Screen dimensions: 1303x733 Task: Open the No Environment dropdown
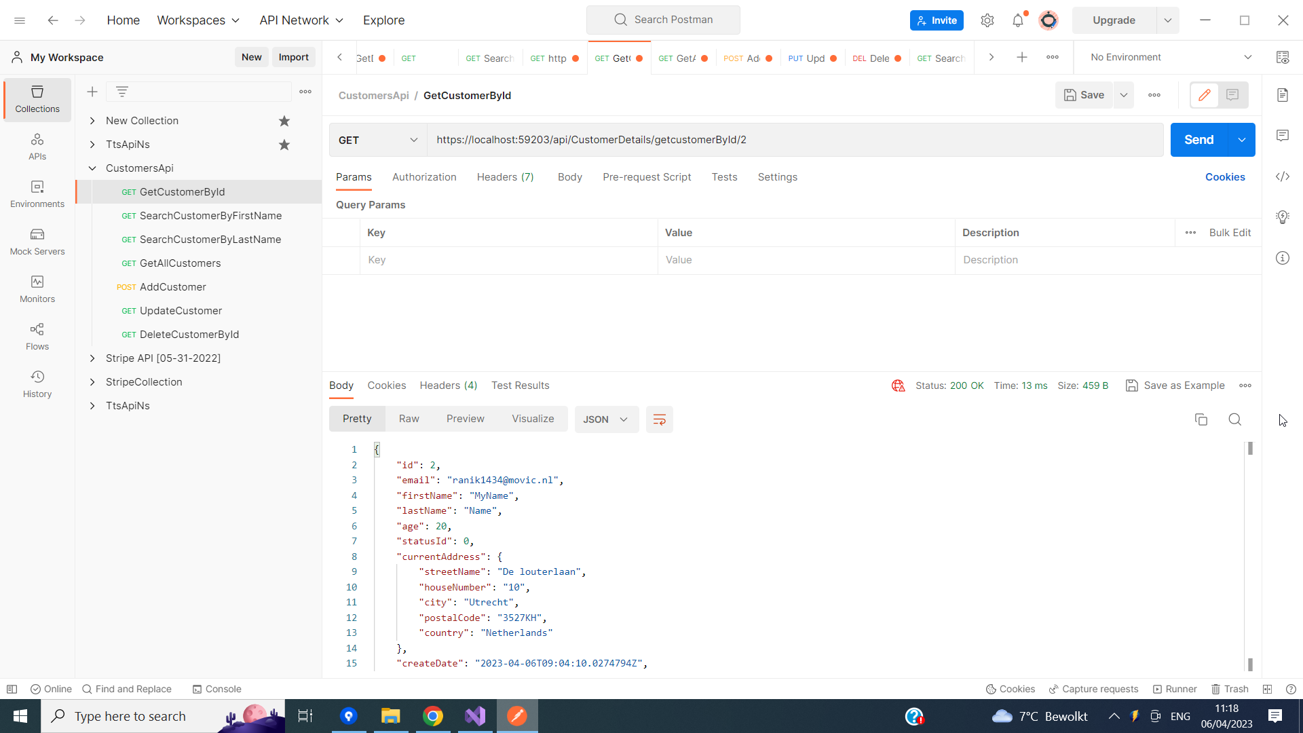click(1171, 58)
